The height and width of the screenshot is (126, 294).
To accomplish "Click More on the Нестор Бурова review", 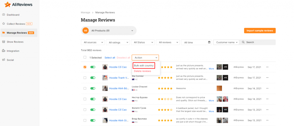I will coord(211,101).
